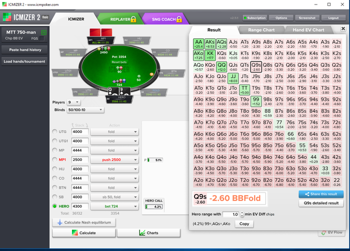Select the CO radio button
Image resolution: width=350 pixels, height=251 pixels.
(x=54, y=178)
